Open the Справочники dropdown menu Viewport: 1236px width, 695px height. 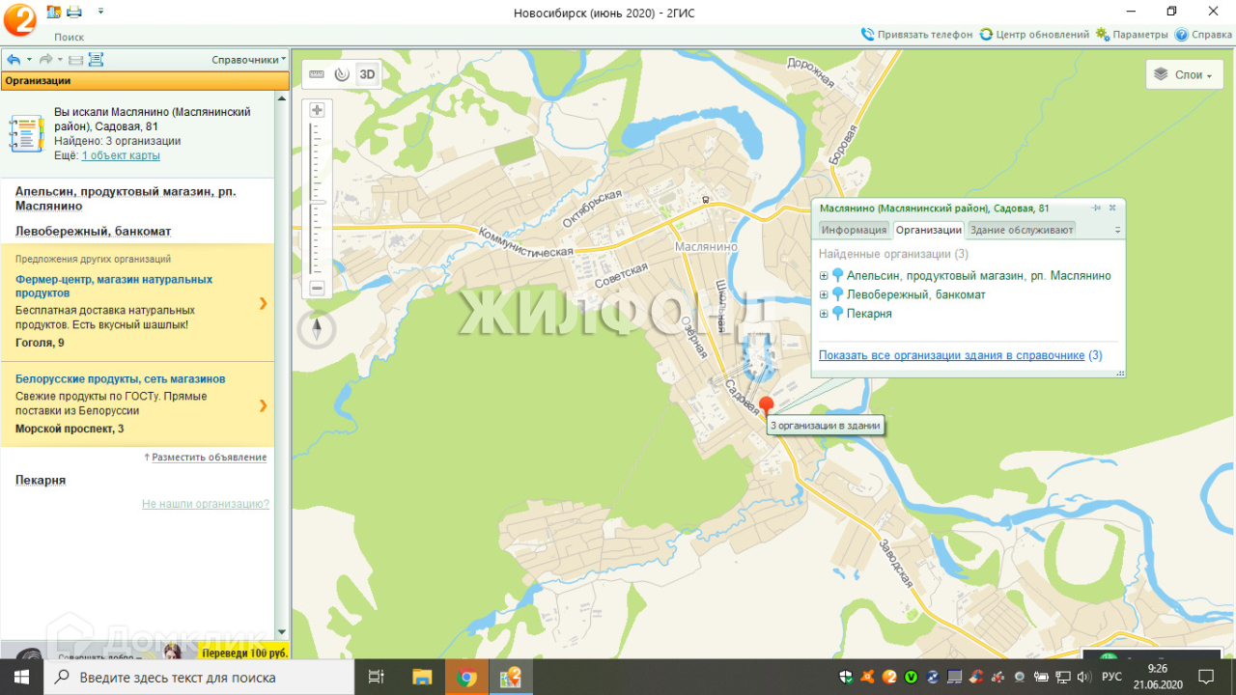pos(248,60)
